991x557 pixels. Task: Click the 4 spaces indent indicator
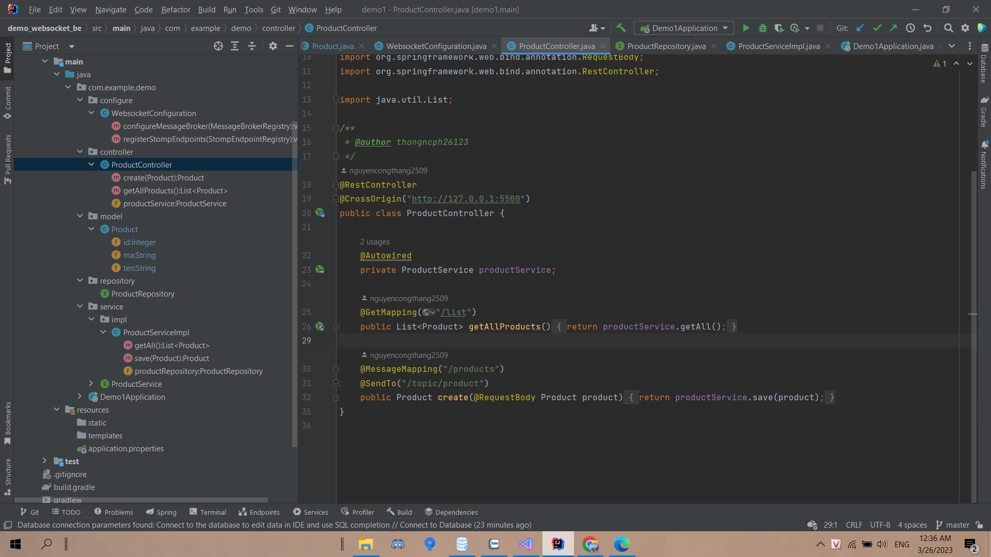point(912,525)
